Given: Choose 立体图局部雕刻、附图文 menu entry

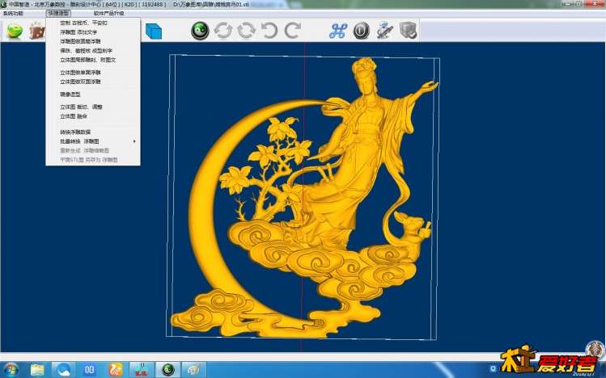Looking at the screenshot, I should point(87,60).
